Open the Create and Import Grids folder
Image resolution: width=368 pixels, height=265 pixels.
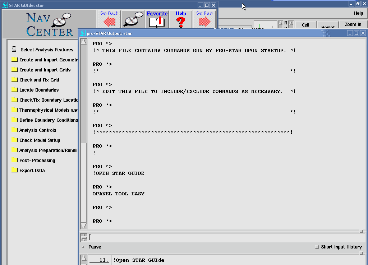(14, 69)
